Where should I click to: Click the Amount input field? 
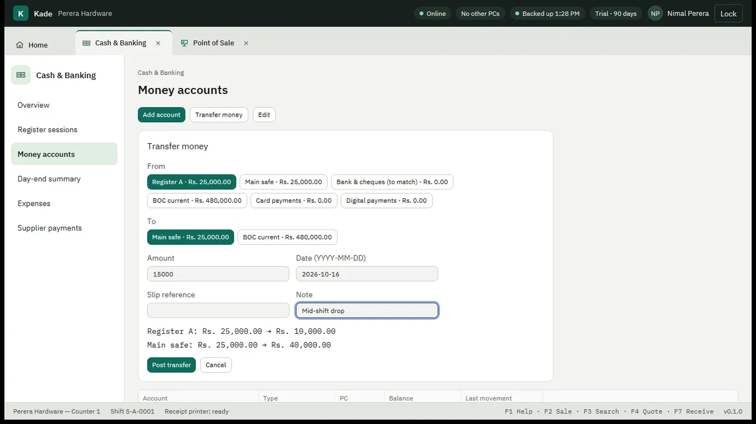(x=218, y=274)
